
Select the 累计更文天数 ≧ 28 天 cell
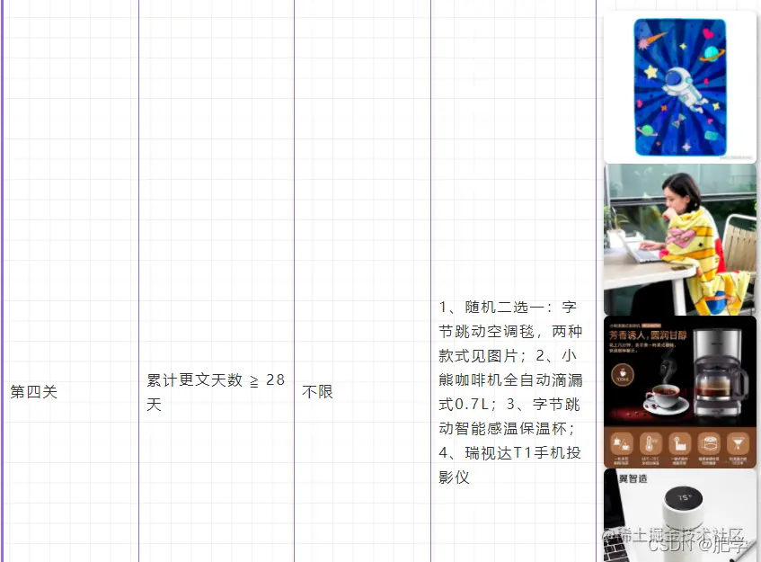coord(216,391)
